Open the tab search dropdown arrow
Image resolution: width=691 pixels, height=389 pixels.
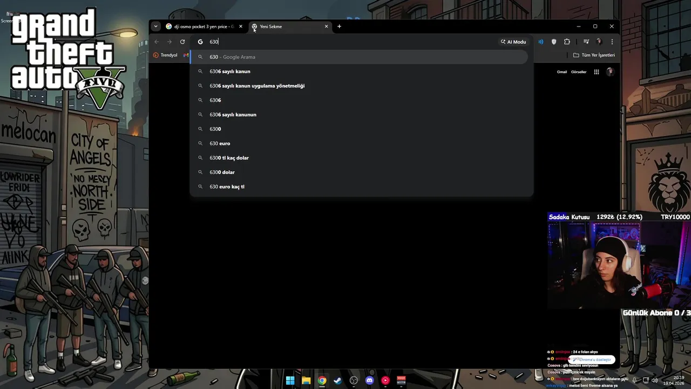coord(155,26)
